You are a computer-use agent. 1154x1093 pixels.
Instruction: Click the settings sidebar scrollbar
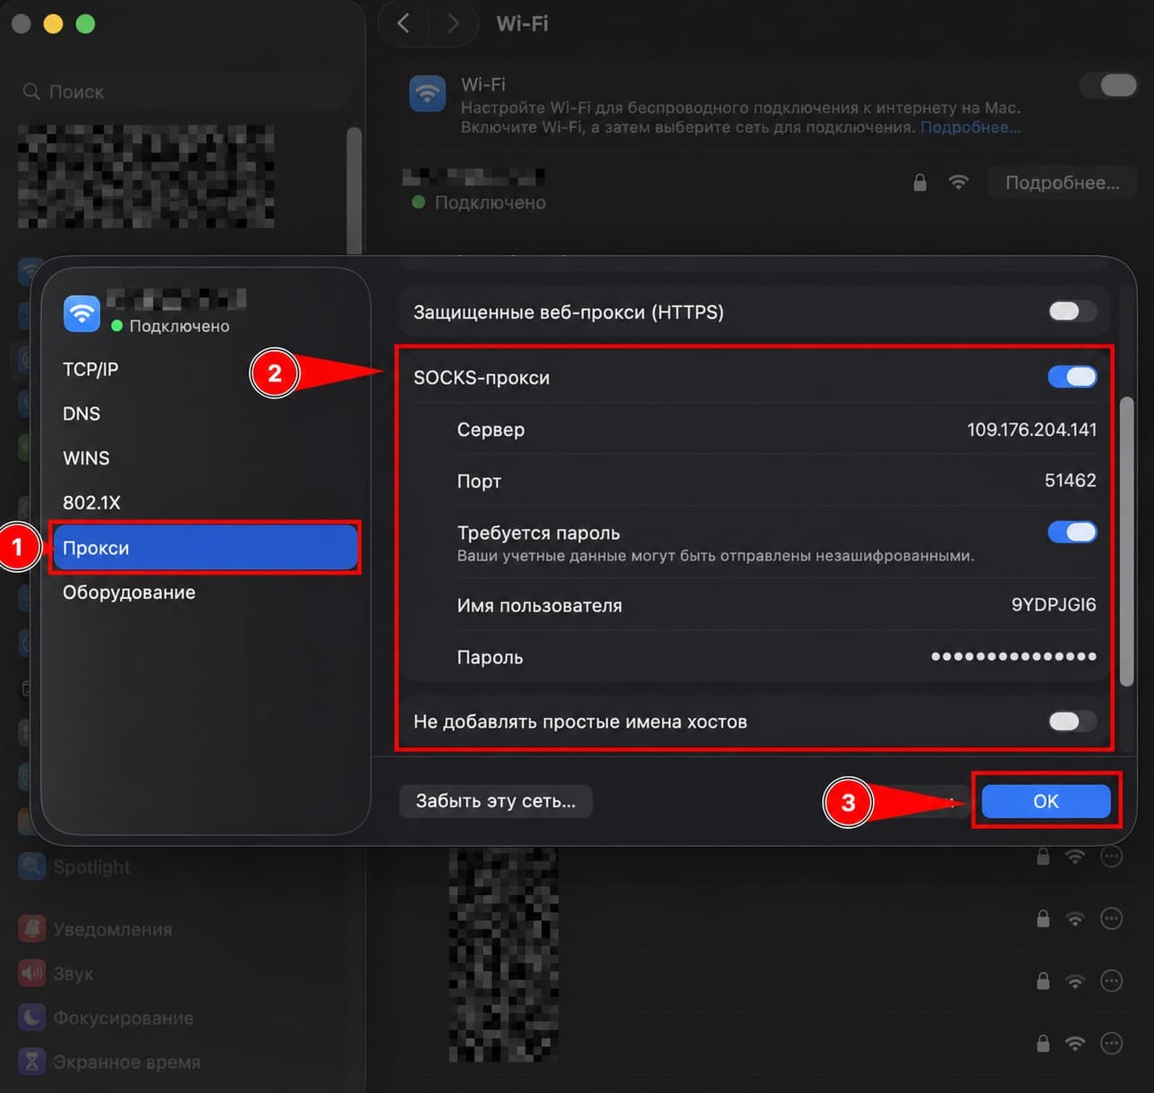(x=355, y=190)
